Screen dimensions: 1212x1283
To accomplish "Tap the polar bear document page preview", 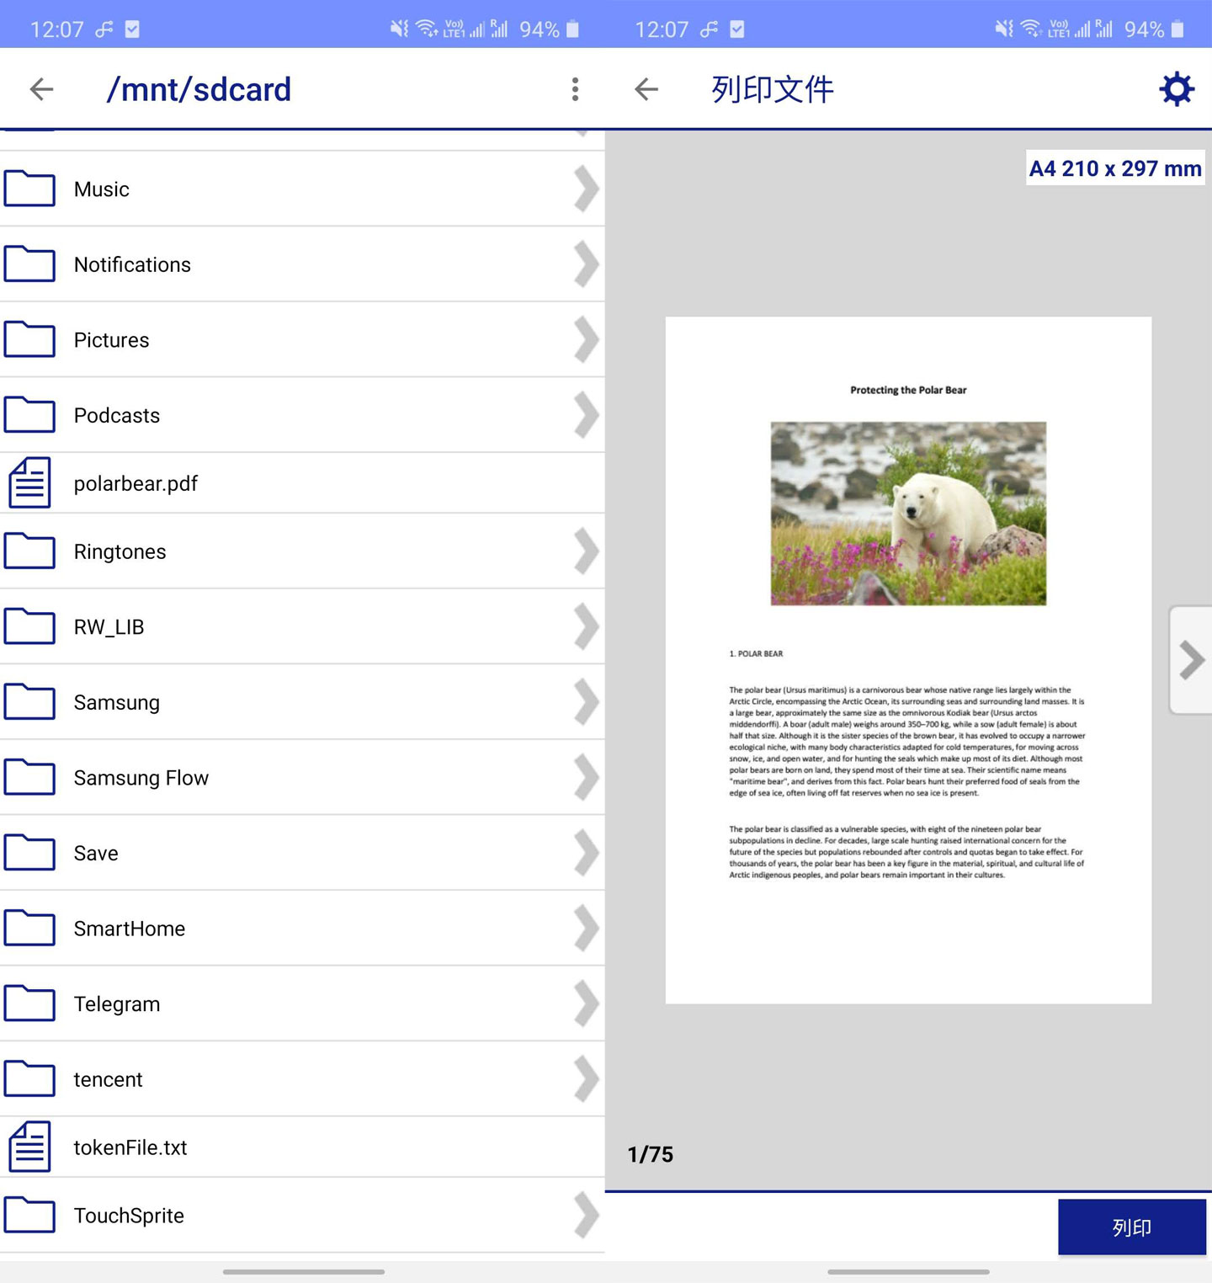I will click(x=908, y=660).
